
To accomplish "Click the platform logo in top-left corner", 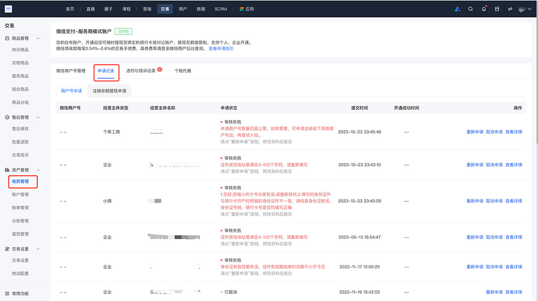I will click(x=9, y=9).
